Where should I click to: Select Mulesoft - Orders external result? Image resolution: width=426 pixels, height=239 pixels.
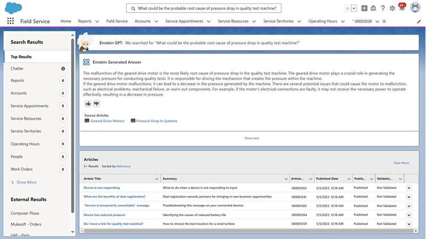point(26,224)
